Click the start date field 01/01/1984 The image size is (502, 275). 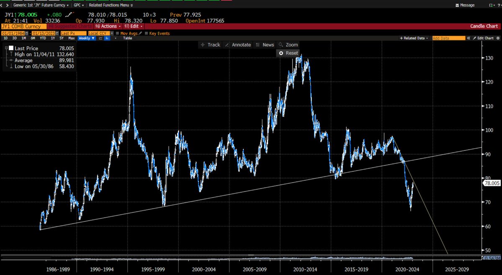click(13, 33)
